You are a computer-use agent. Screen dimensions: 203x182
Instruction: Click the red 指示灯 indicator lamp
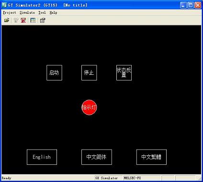click(x=89, y=107)
